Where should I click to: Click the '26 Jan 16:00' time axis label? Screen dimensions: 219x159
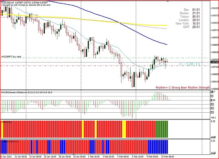coord(50,157)
